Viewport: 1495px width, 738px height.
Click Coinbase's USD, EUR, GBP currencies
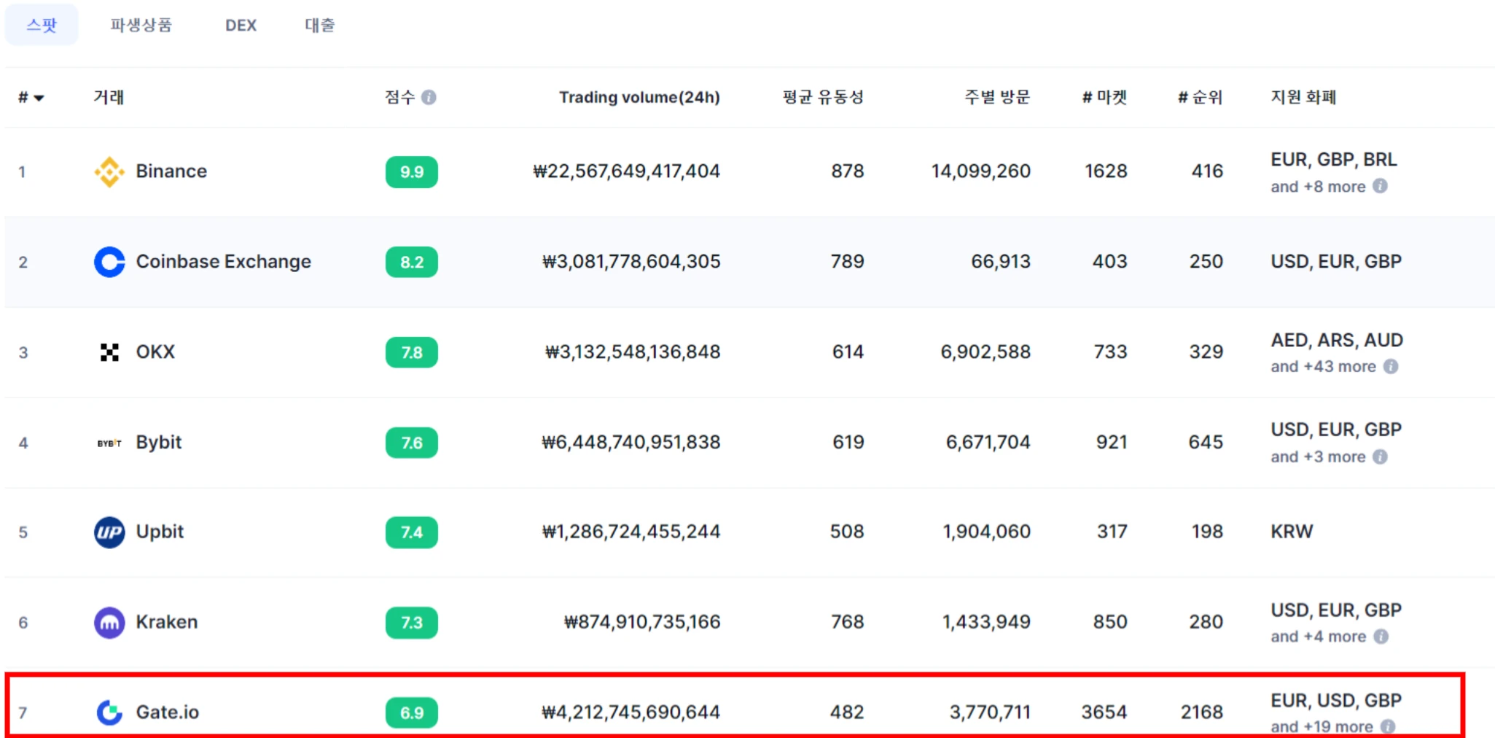coord(1336,262)
